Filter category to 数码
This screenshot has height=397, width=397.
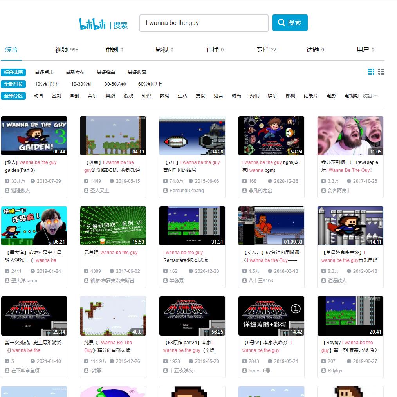click(x=164, y=96)
